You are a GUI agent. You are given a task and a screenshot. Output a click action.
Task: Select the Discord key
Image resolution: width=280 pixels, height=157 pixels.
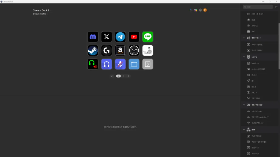coord(93,37)
